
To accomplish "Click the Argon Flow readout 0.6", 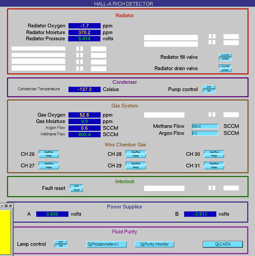I will 85,128.
